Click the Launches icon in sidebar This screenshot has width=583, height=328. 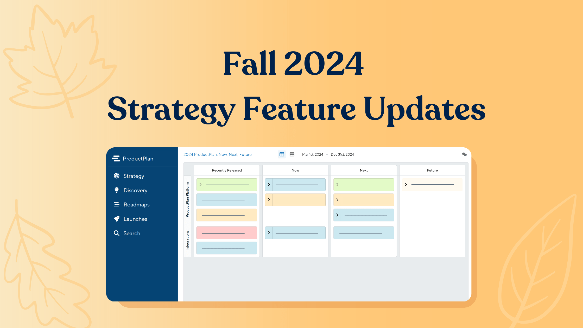pos(117,219)
